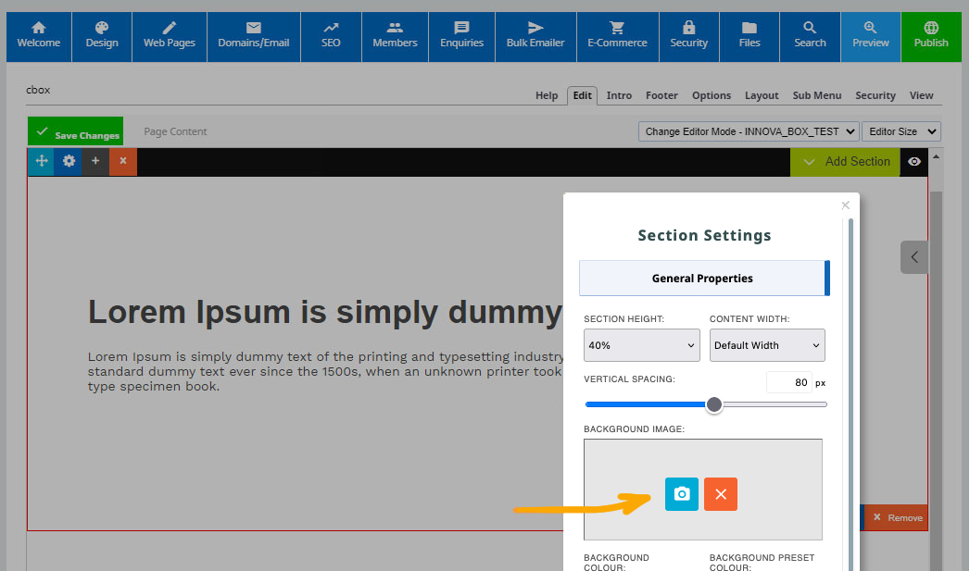Switch to the Footer tab

point(661,95)
